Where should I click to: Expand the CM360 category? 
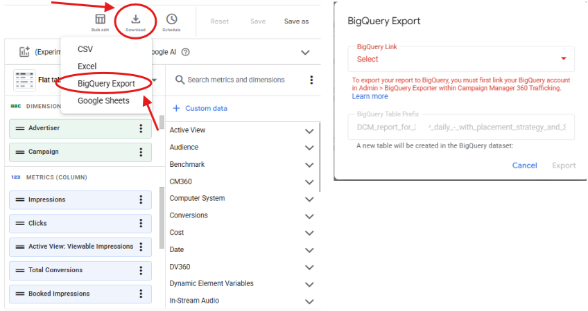[309, 182]
